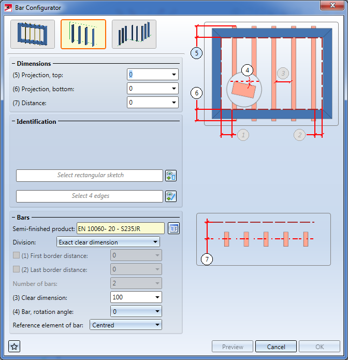
Task: Open the Distance dropdown arrow
Action: coord(174,103)
